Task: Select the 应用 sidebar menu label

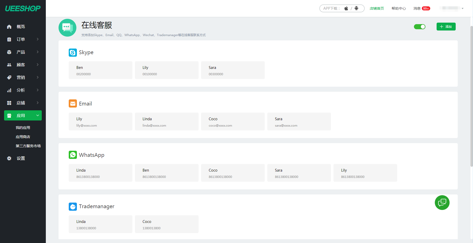Action: pyautogui.click(x=21, y=116)
